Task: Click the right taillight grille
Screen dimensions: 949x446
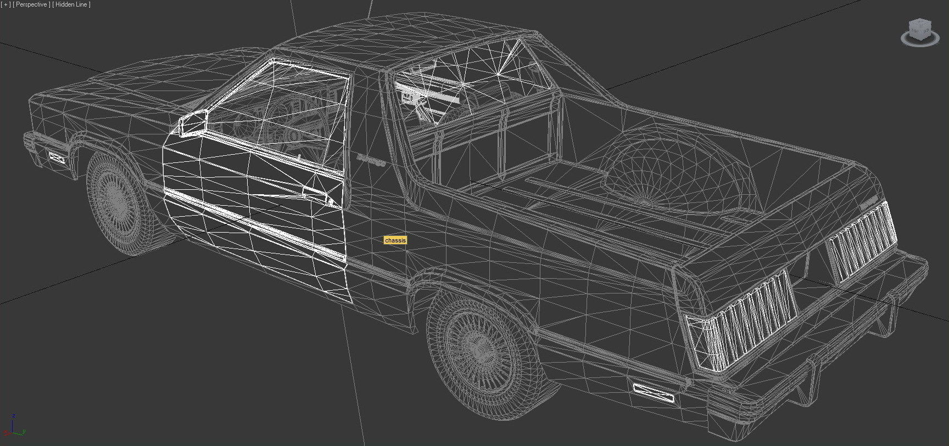Action: pos(862,241)
